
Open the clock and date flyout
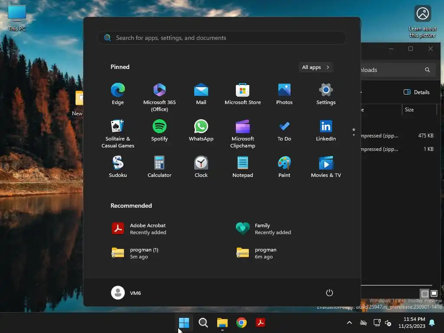click(412, 323)
